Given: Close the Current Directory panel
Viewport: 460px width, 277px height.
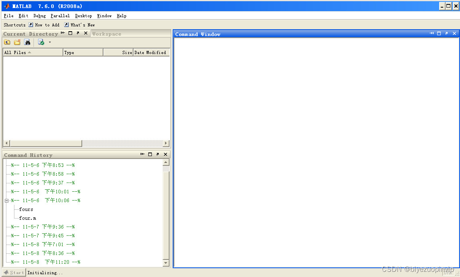Looking at the screenshot, I should (x=86, y=33).
